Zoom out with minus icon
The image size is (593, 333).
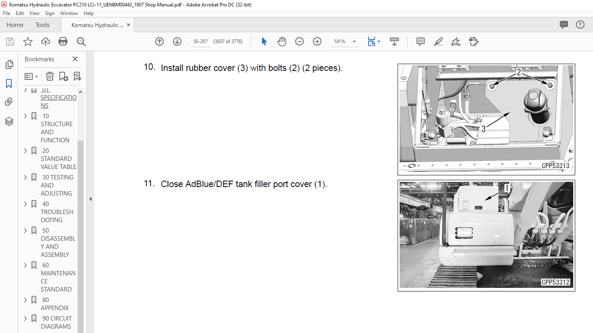click(300, 42)
